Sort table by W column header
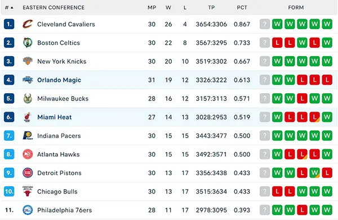Viewport: 338px width, 220px height. 168,7
